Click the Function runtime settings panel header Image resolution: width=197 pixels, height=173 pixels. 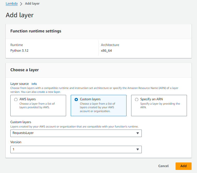coord(36,31)
